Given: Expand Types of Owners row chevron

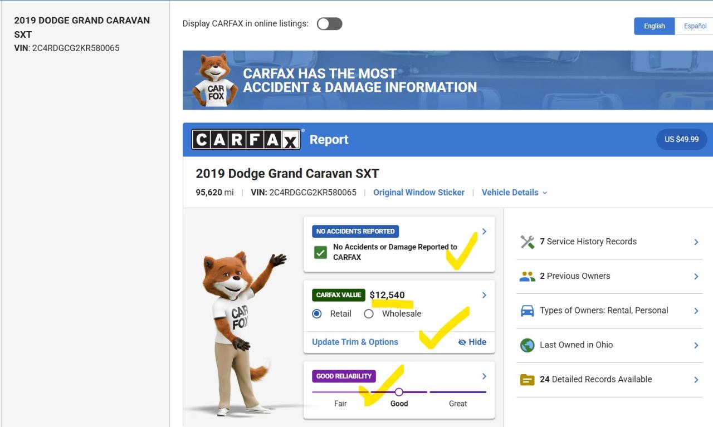Looking at the screenshot, I should point(696,311).
